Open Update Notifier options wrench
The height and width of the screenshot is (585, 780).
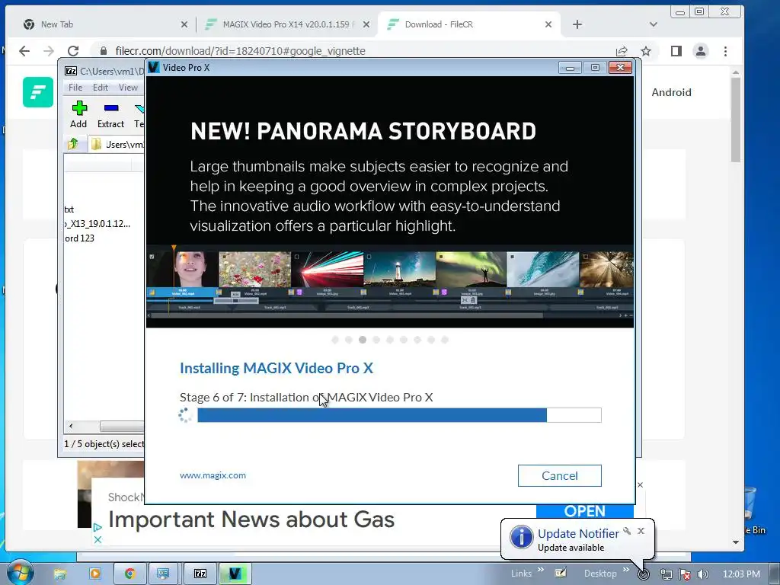627,531
